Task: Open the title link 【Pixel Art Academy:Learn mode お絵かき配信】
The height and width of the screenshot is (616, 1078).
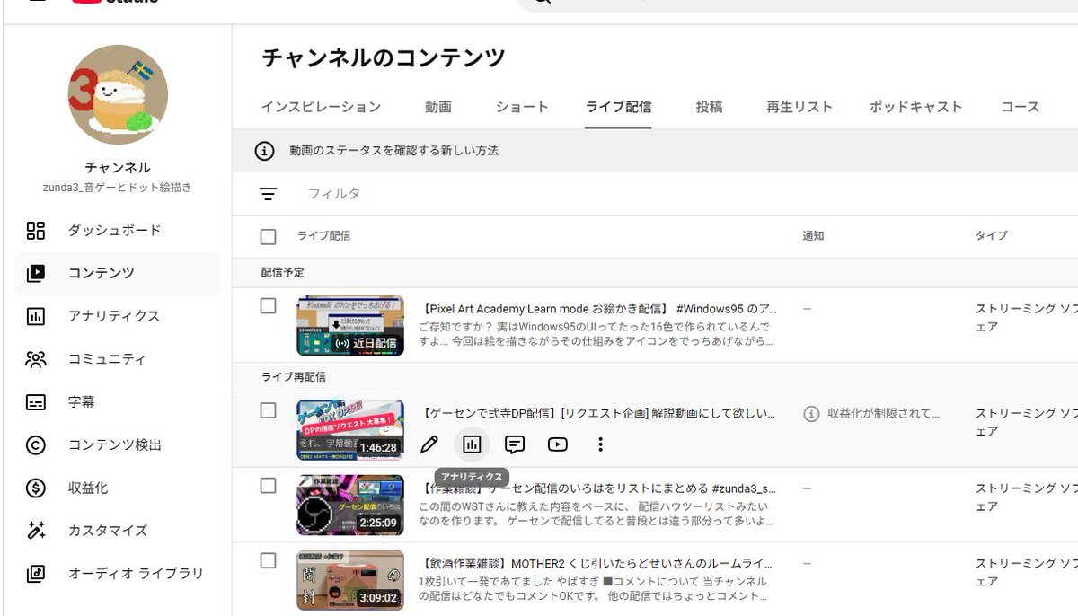Action: 599,309
